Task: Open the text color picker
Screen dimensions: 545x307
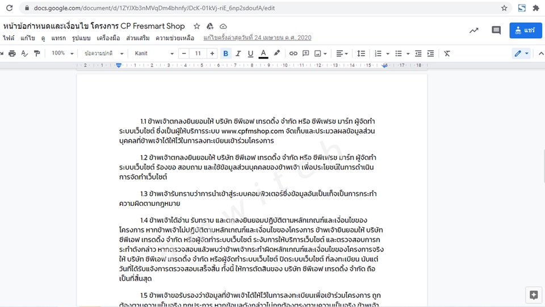Action: pyautogui.click(x=263, y=53)
